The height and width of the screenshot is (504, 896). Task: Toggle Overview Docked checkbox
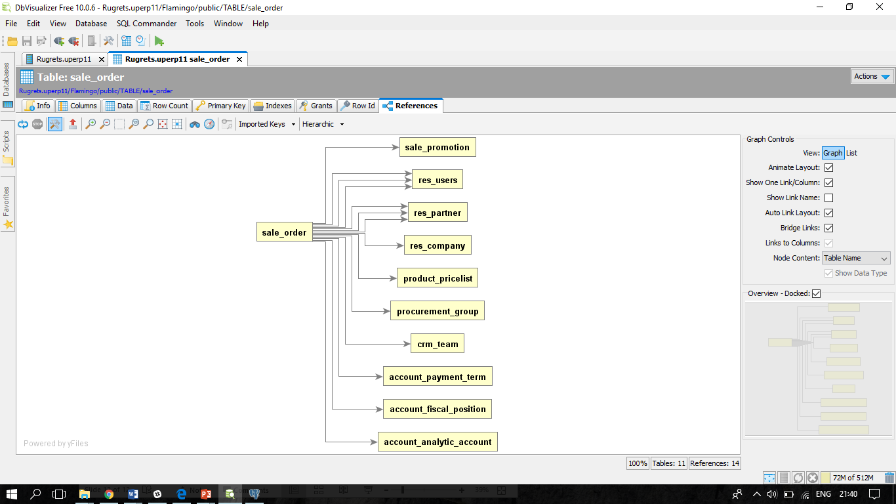tap(817, 294)
